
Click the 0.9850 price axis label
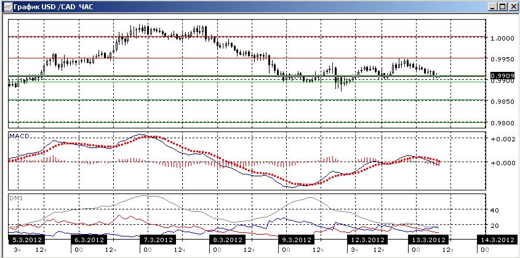point(502,102)
